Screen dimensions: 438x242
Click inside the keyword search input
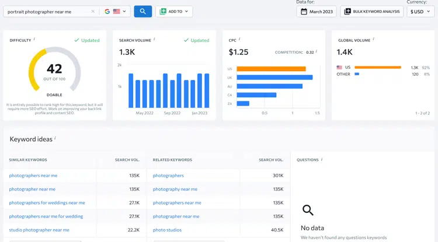[x=47, y=12]
